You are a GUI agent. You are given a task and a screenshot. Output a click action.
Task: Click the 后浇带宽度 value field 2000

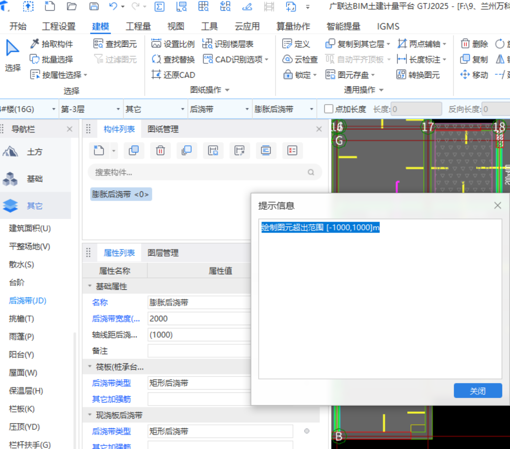pos(199,319)
